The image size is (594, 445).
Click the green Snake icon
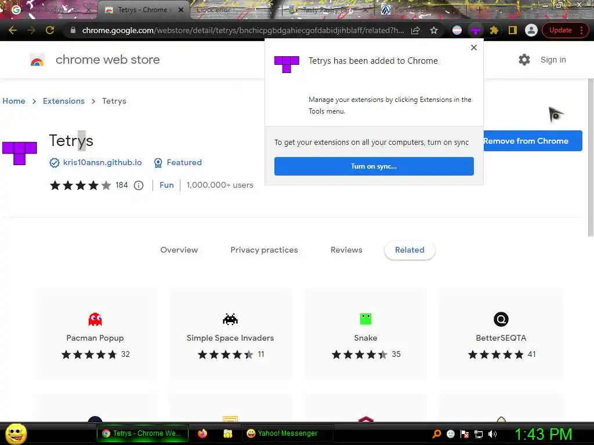pos(365,319)
